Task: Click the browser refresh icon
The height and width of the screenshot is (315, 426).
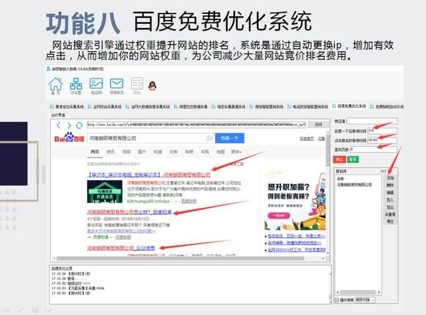Action: click(x=79, y=126)
